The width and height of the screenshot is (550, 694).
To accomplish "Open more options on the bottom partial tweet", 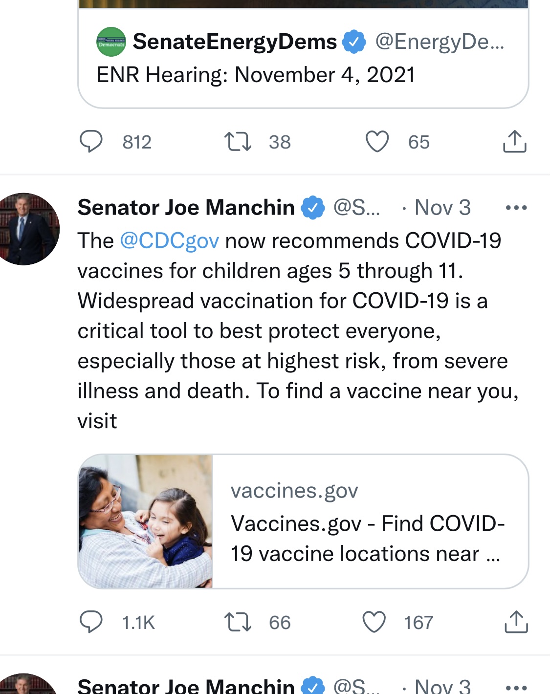I will point(516,687).
